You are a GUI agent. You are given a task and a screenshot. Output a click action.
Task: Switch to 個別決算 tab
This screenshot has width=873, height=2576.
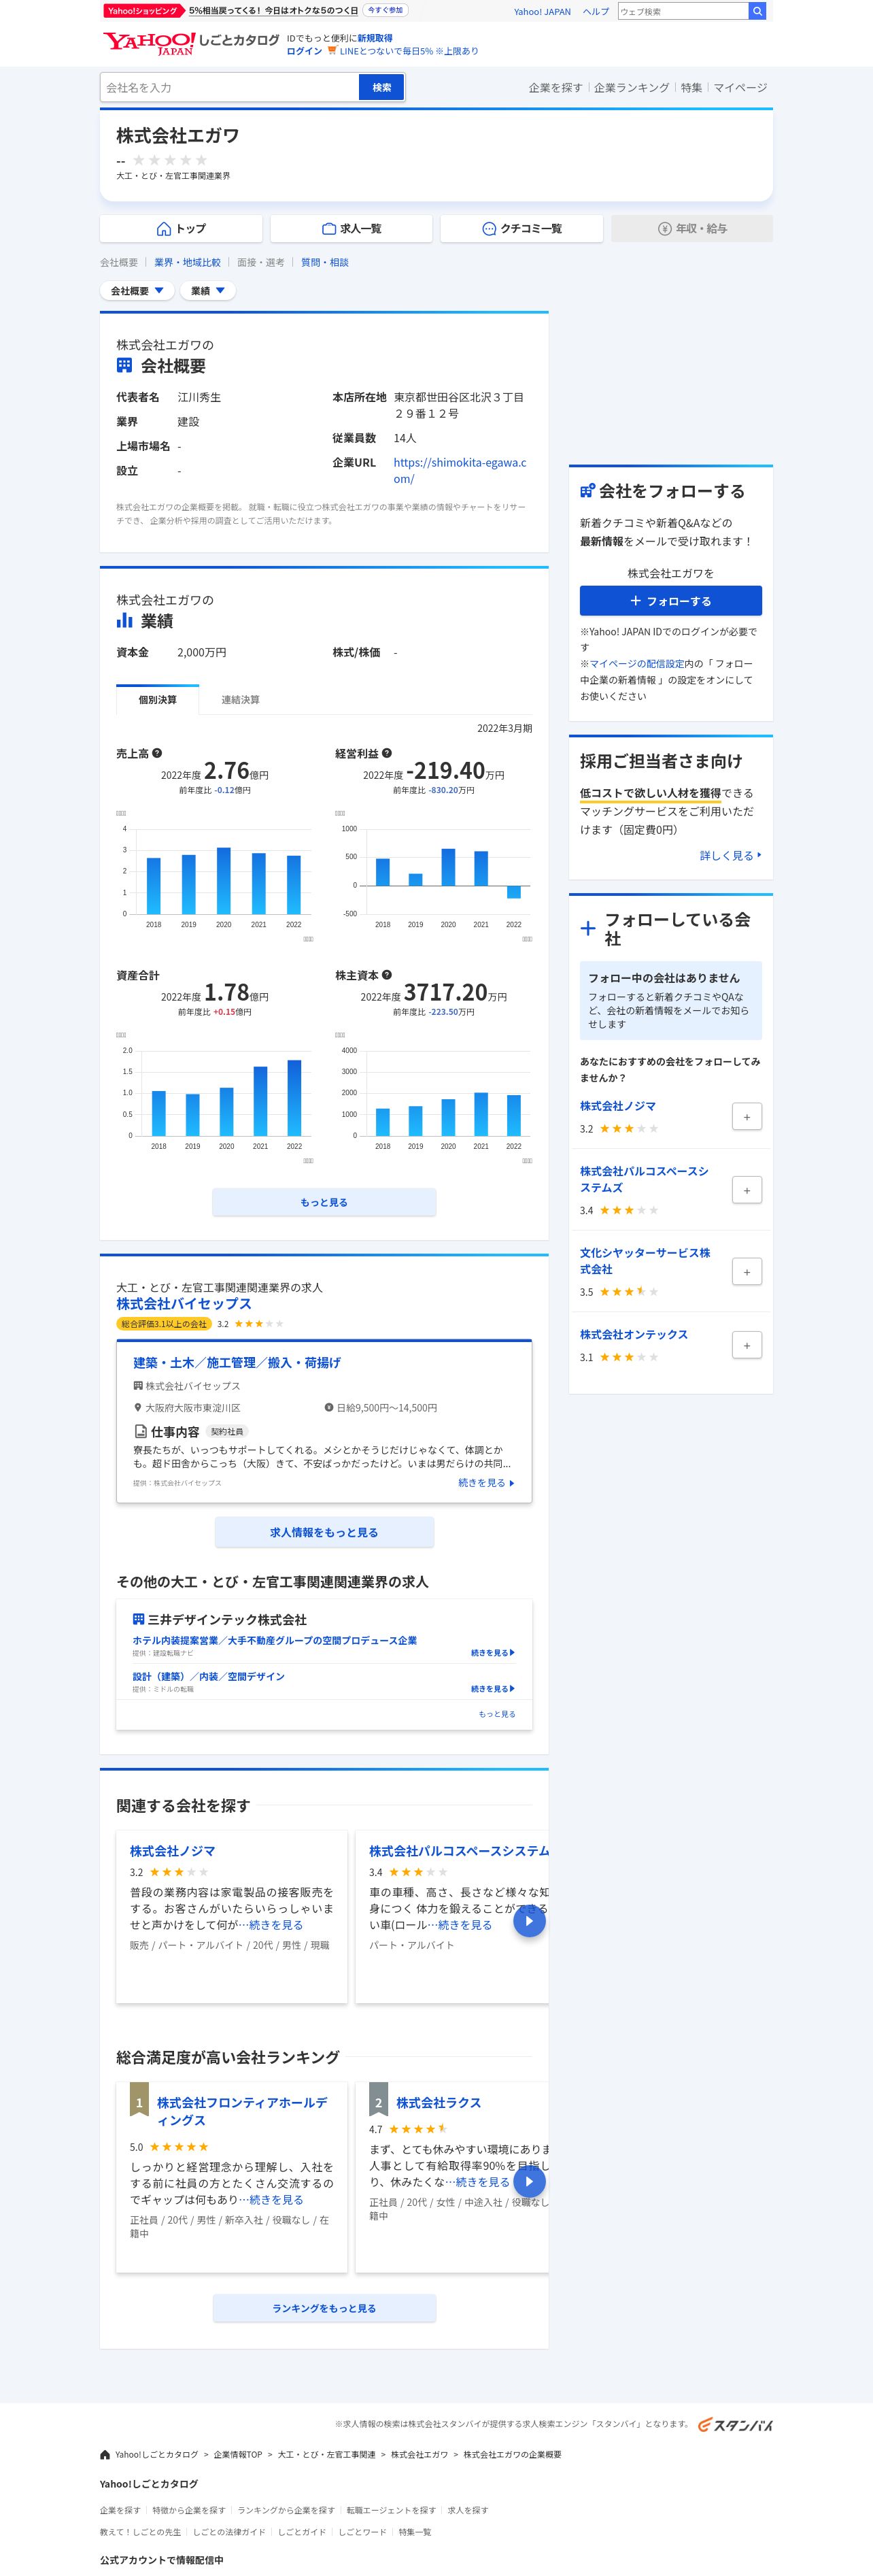coord(157,699)
